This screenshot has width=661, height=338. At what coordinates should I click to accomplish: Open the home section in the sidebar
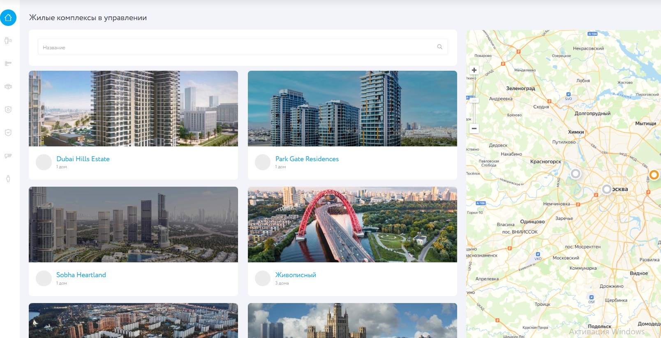coord(8,18)
